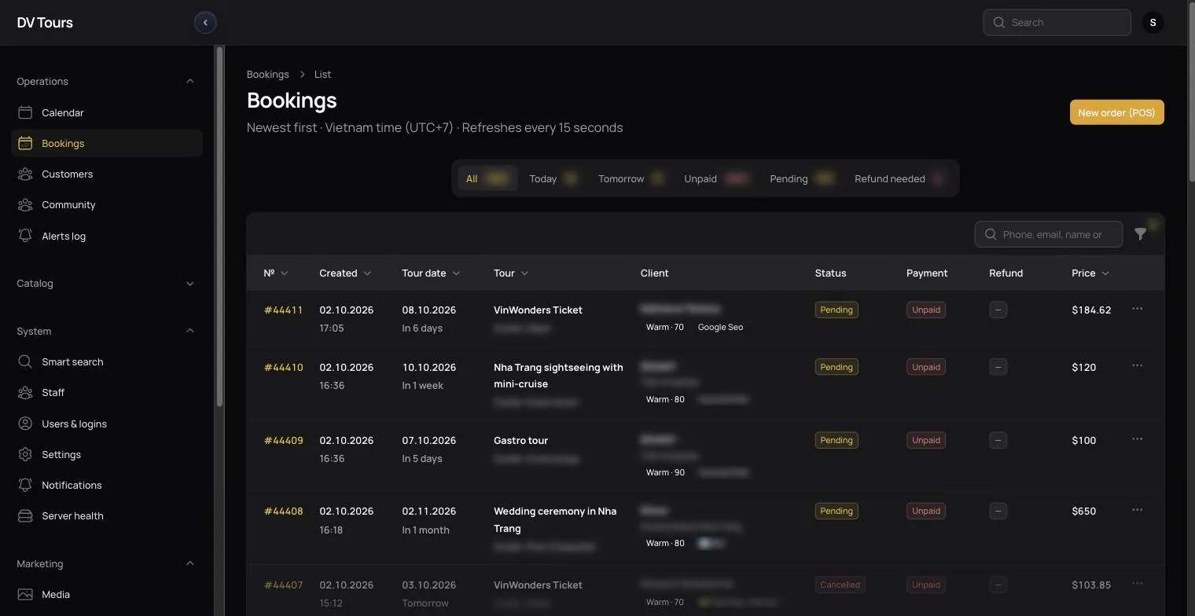Focus the global Search field

(x=1057, y=22)
